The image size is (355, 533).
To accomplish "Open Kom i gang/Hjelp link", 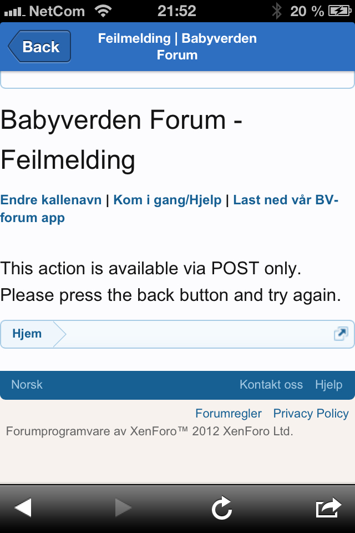I will point(168,200).
